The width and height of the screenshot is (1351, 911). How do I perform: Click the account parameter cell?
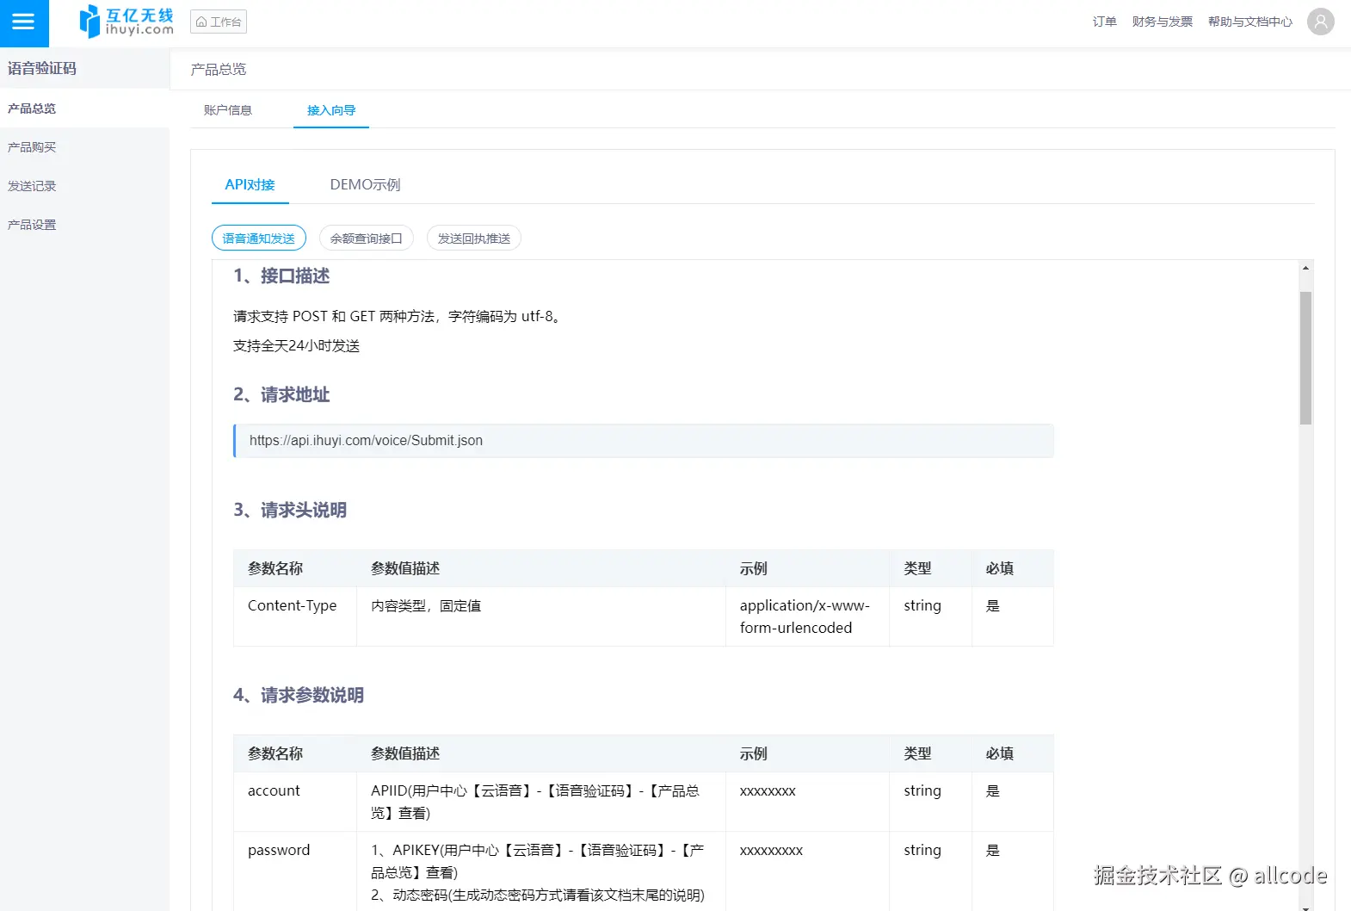(x=295, y=802)
